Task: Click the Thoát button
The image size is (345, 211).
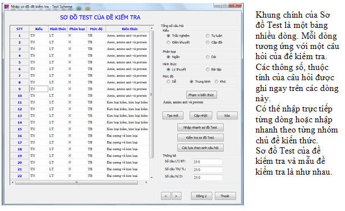Action: click(x=225, y=196)
